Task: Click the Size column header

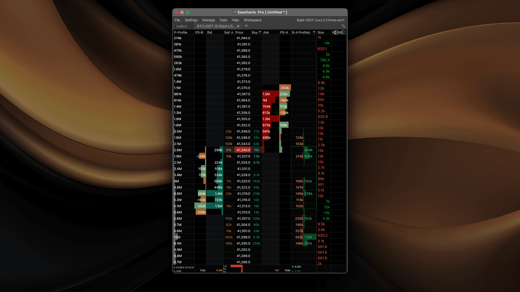Action: pyautogui.click(x=321, y=32)
